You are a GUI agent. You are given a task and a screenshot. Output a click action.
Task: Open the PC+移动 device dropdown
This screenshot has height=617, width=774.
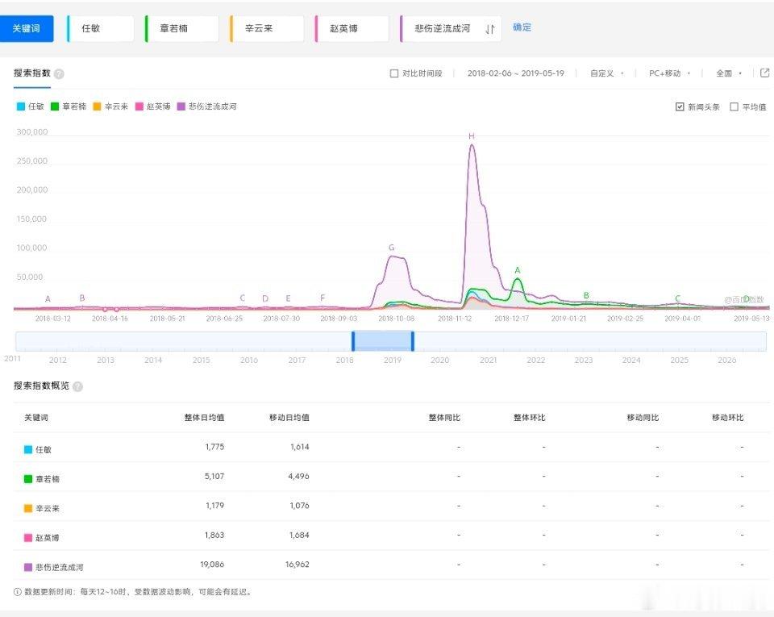coord(670,73)
